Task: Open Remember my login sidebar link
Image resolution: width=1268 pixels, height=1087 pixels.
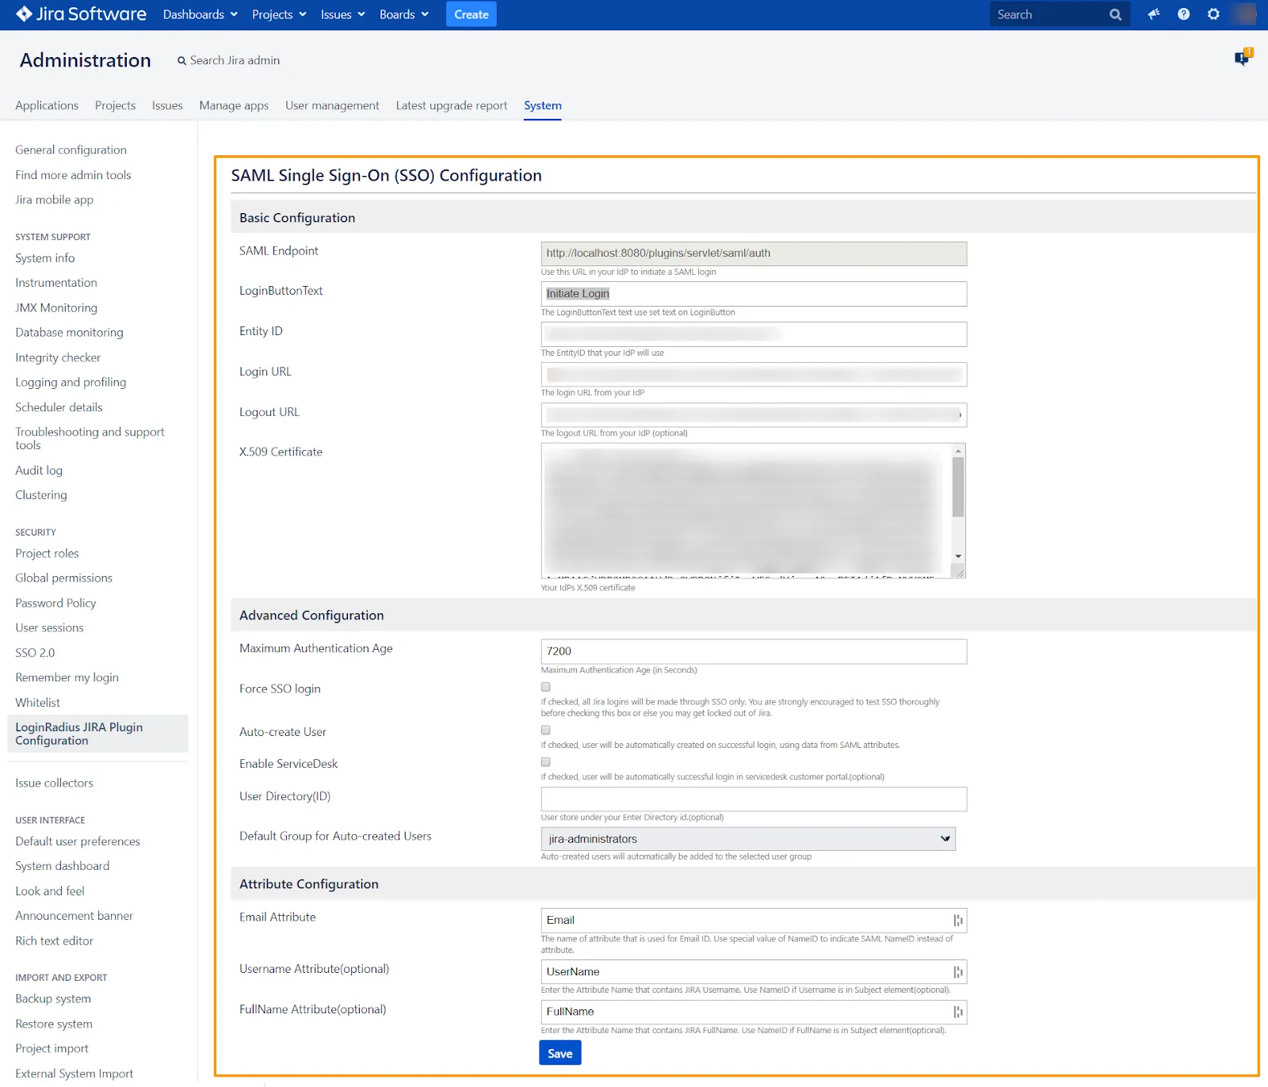Action: [67, 677]
